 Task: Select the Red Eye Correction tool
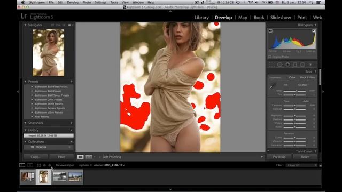click(x=287, y=65)
